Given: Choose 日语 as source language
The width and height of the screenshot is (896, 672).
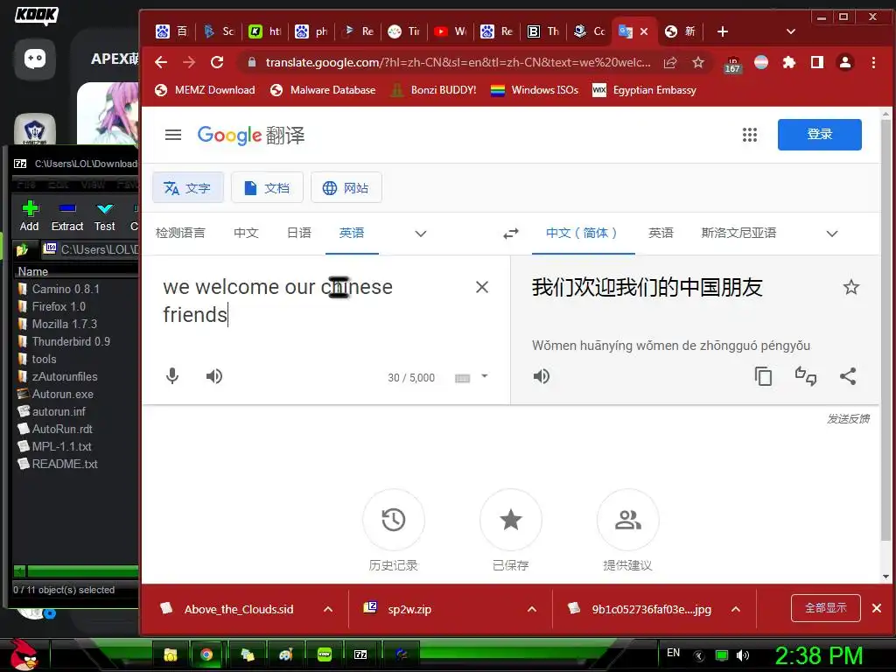Looking at the screenshot, I should [x=299, y=233].
